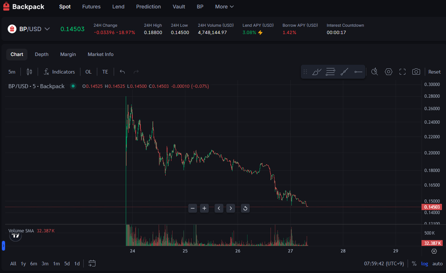Zoom out the chart with minus button
The image size is (446, 273).
(193, 208)
